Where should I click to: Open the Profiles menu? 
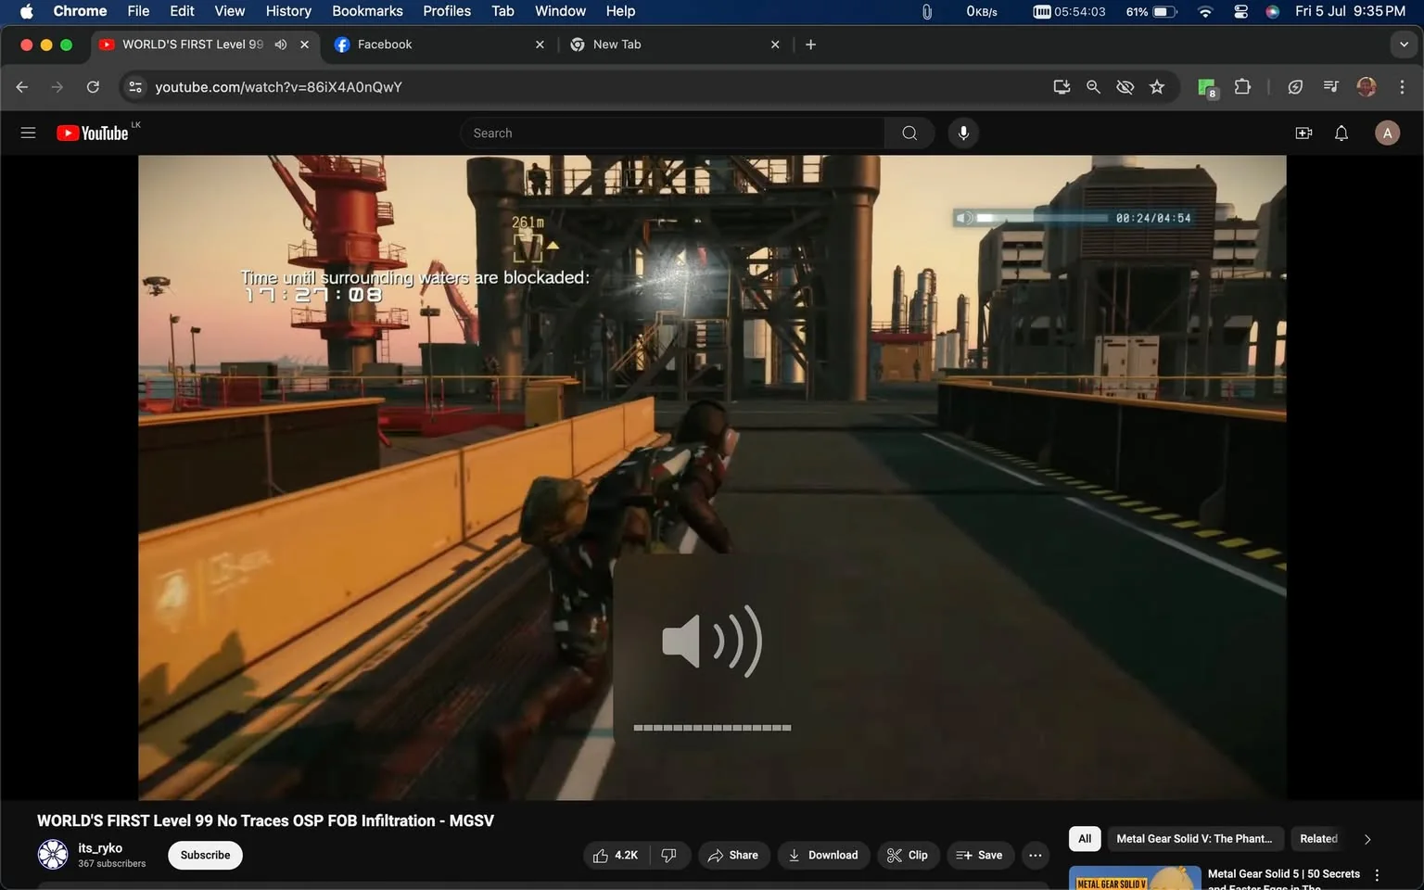tap(447, 11)
